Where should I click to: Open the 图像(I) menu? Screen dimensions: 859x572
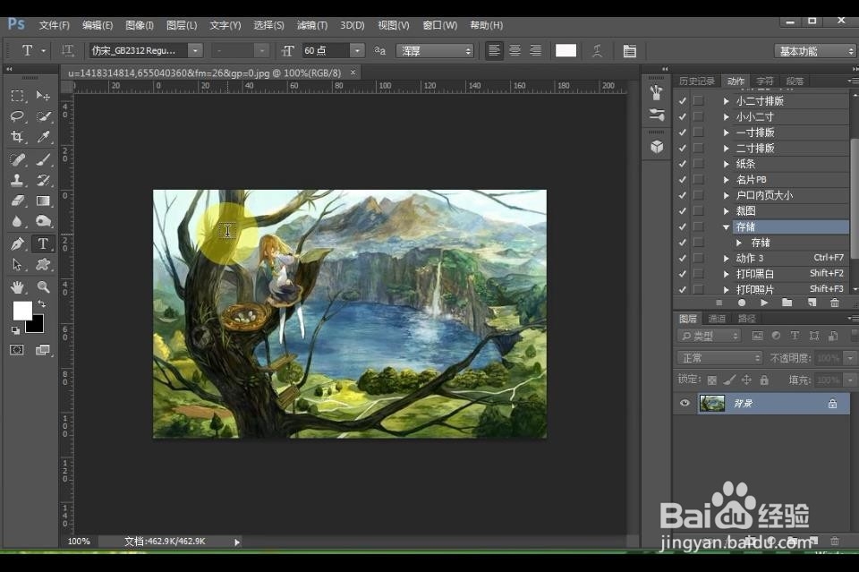coord(140,25)
